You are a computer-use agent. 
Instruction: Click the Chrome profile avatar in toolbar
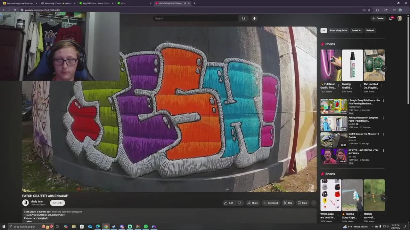pos(400,10)
